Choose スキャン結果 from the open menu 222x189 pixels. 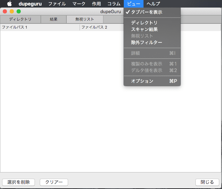click(144, 29)
